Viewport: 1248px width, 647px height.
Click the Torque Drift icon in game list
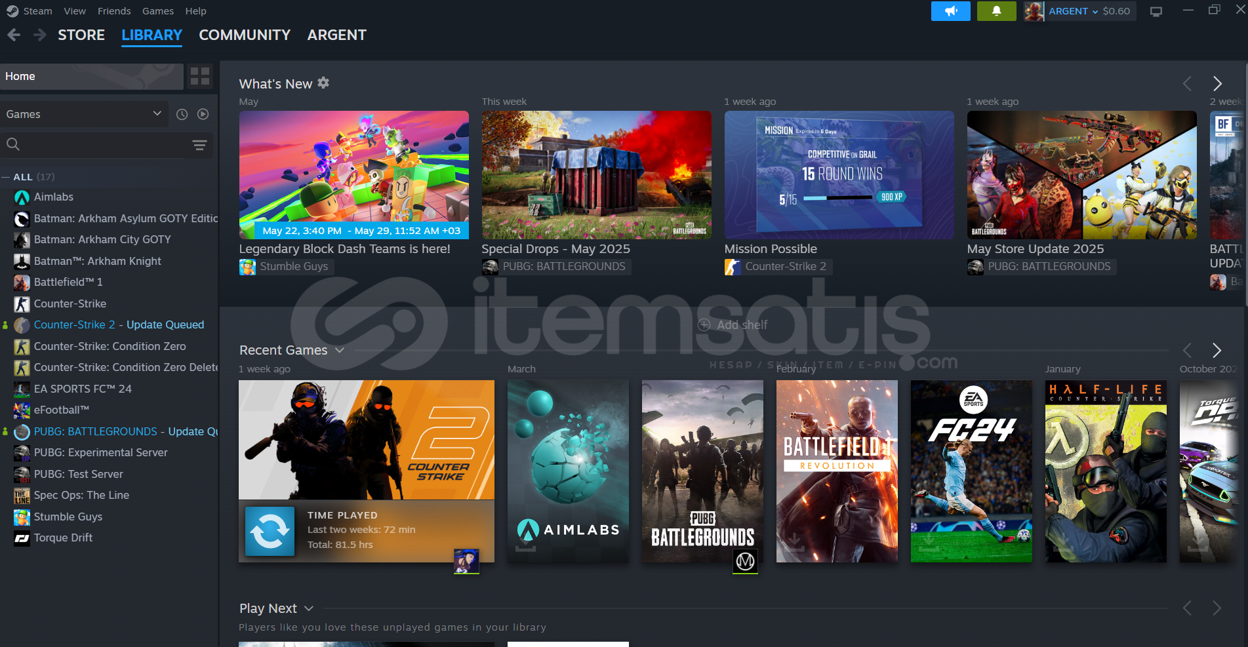22,538
